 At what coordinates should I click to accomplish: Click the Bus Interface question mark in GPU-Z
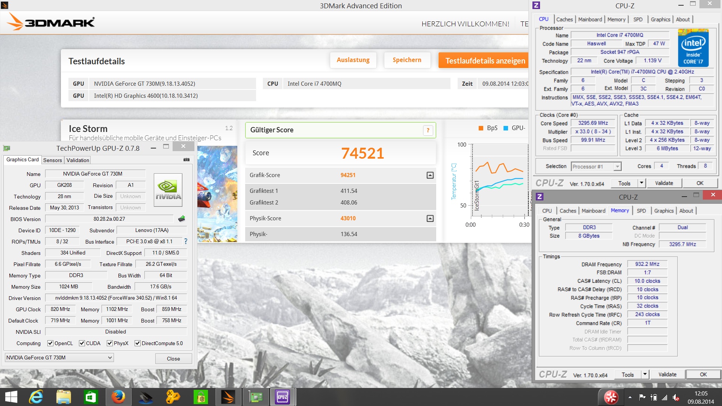185,241
